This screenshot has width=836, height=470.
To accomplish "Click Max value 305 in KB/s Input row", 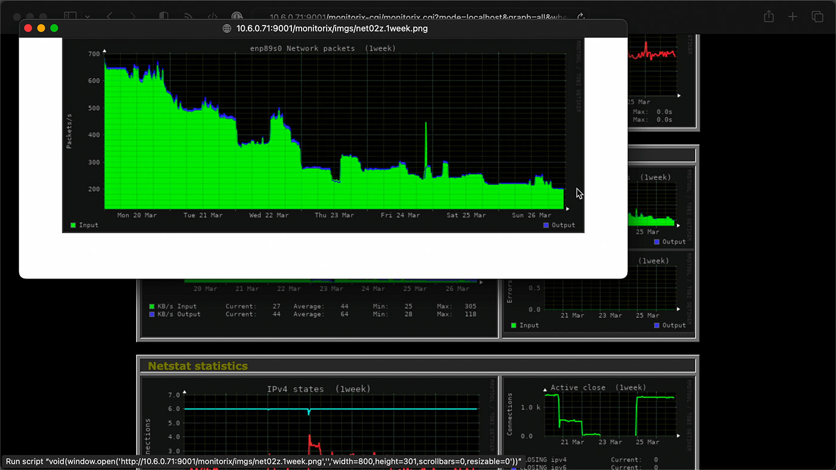I will (x=469, y=307).
